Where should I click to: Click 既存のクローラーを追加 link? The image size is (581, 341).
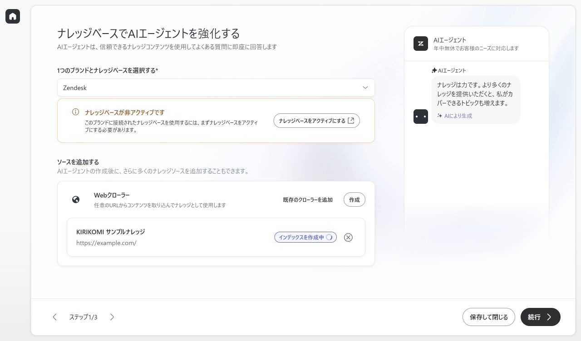pos(308,200)
